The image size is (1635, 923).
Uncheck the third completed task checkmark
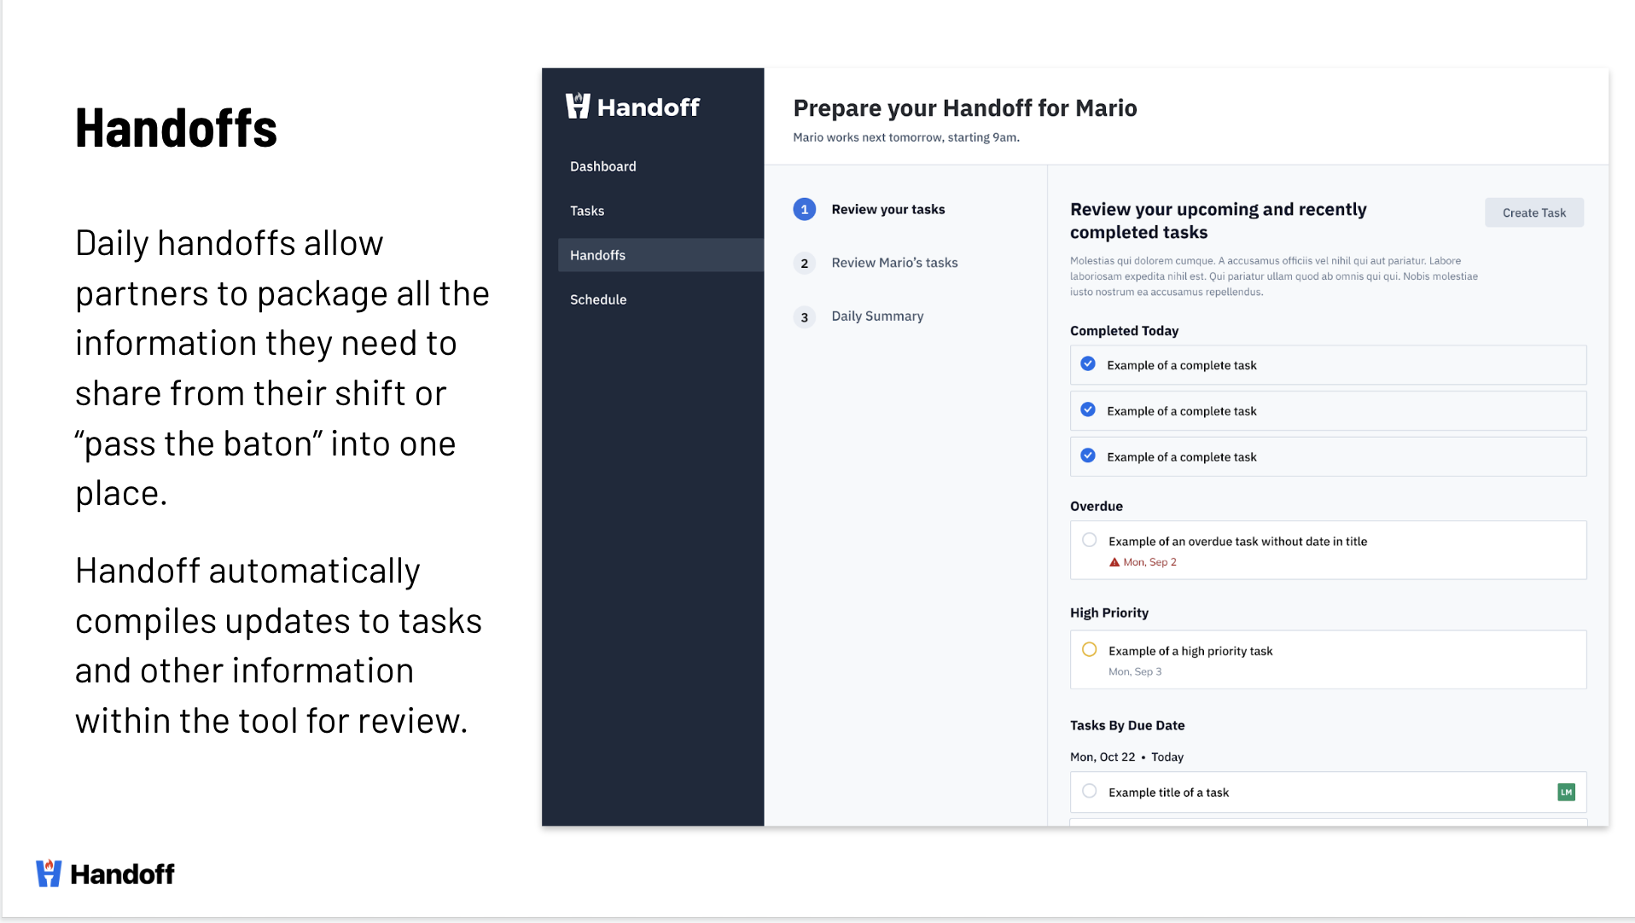click(1088, 456)
